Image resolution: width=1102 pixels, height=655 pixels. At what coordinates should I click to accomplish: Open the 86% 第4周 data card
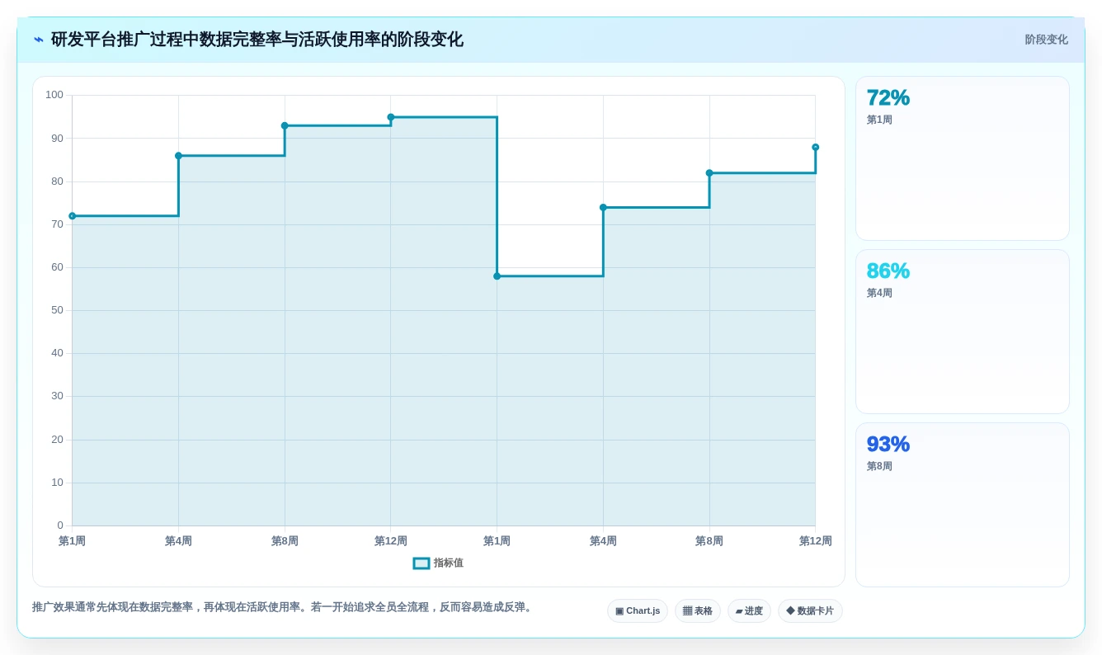(963, 332)
